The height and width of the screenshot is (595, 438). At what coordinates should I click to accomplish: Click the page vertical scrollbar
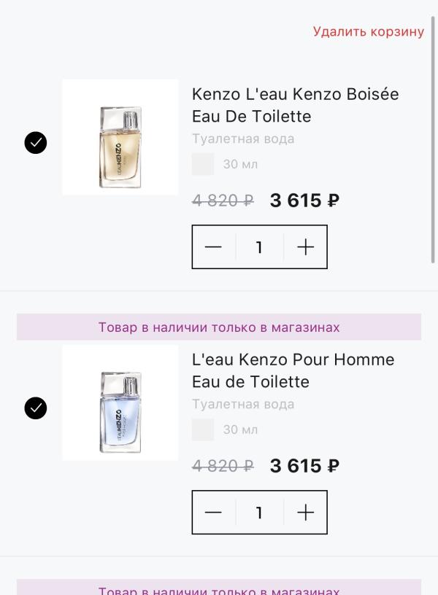point(434,139)
